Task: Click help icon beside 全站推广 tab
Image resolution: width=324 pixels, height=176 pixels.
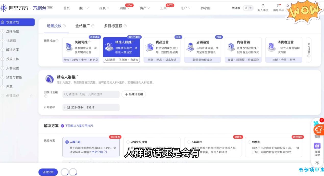Action: [x=93, y=26]
